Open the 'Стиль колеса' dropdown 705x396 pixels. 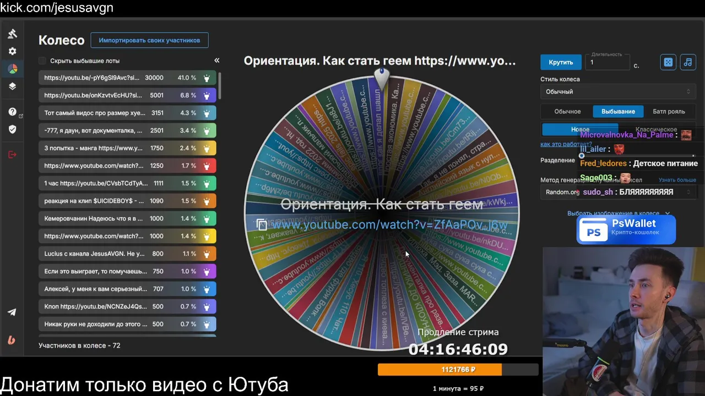pyautogui.click(x=618, y=92)
